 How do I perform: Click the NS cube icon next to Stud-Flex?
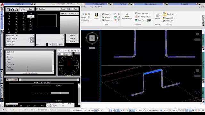point(149,20)
